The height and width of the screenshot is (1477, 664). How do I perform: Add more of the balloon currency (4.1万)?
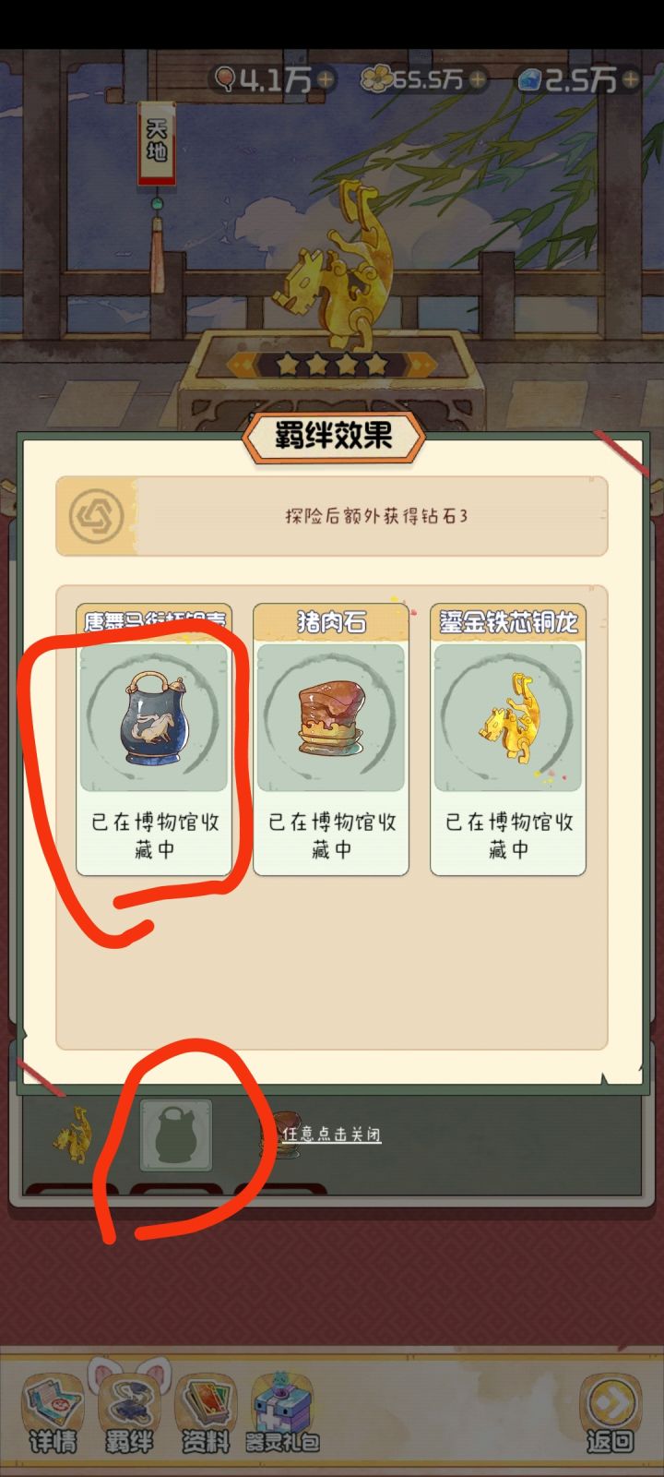coord(326,80)
